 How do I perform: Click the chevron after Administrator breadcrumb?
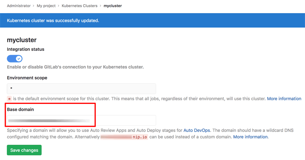[34, 6]
